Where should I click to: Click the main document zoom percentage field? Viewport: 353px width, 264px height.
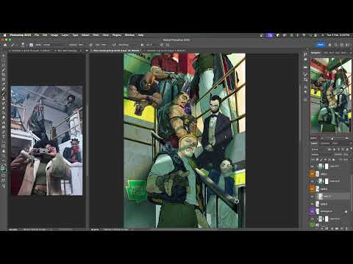click(x=96, y=230)
